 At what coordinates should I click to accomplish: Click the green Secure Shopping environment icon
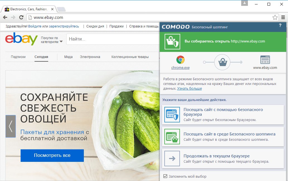coord(172,137)
